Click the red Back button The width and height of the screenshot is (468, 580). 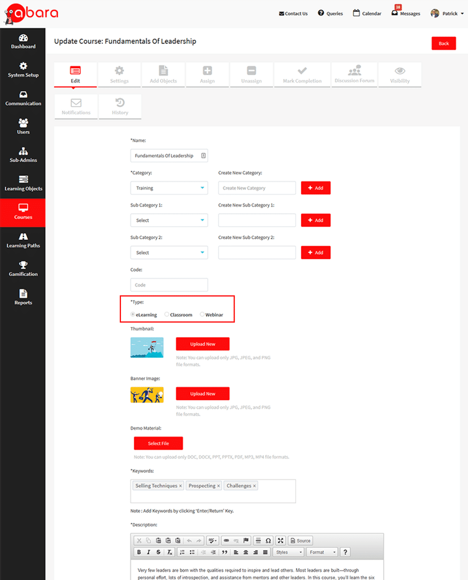point(444,43)
